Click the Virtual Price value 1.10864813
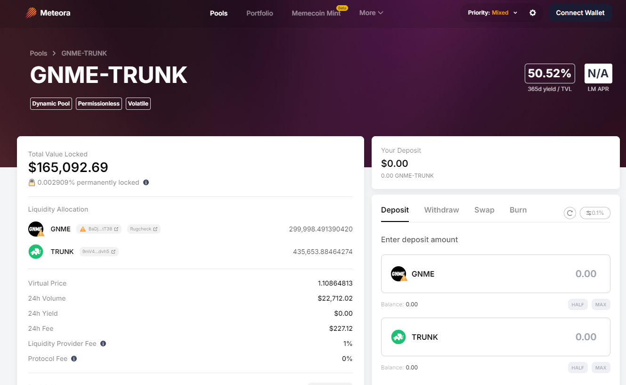Image resolution: width=626 pixels, height=385 pixels. coord(335,283)
